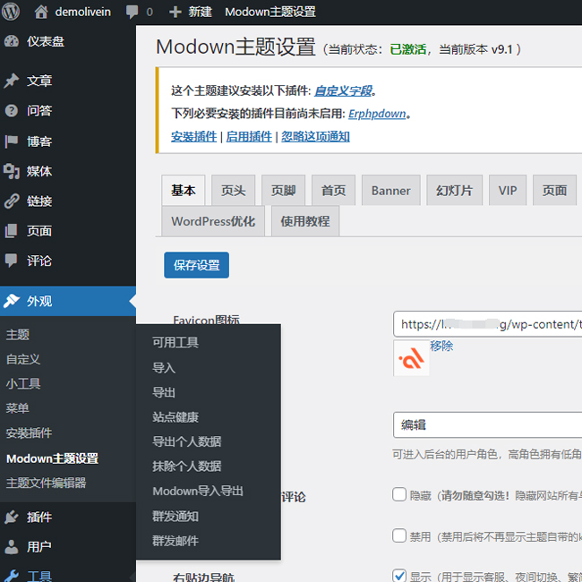Image resolution: width=582 pixels, height=582 pixels.
Task: Open 主题 under 外观 submenu
Action: pos(17,335)
